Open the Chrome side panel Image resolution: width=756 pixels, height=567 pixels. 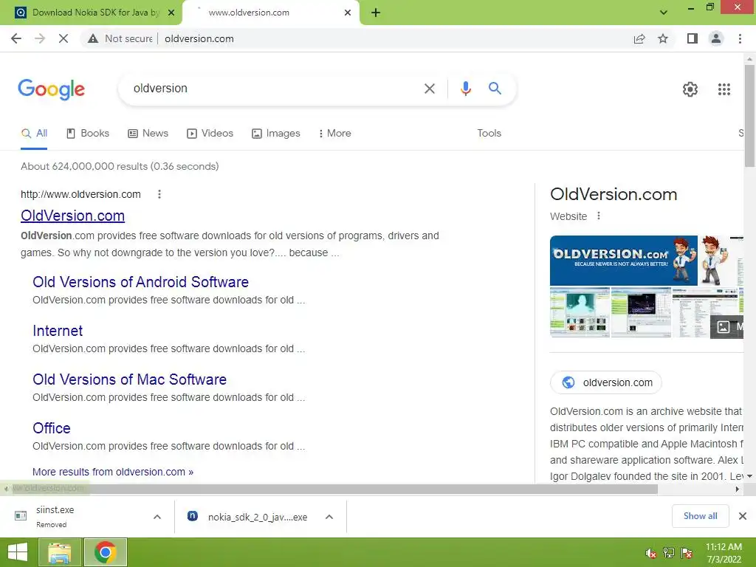(693, 38)
